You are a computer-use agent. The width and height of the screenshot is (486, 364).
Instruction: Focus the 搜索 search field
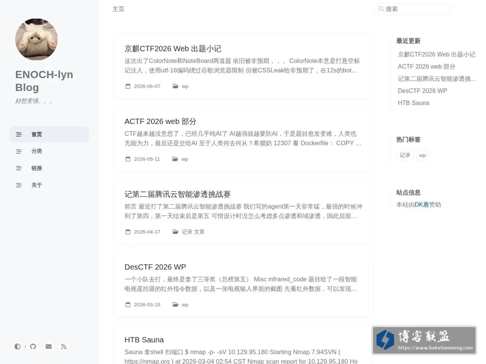pyautogui.click(x=413, y=9)
